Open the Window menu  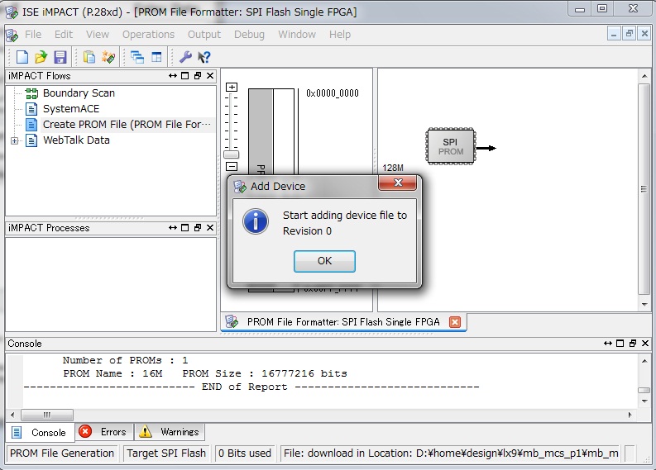(x=297, y=34)
